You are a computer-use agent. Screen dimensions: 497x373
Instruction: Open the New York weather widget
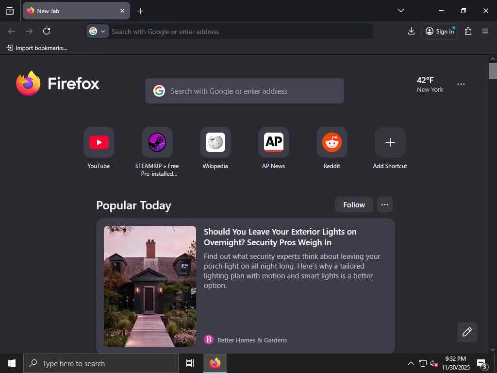pyautogui.click(x=430, y=85)
